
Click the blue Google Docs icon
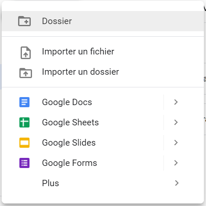point(24,102)
